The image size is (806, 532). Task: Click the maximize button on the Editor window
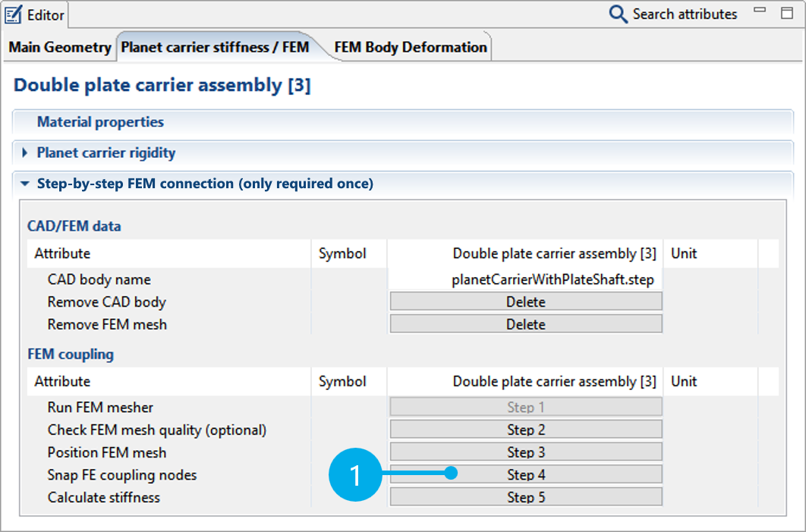tap(786, 14)
